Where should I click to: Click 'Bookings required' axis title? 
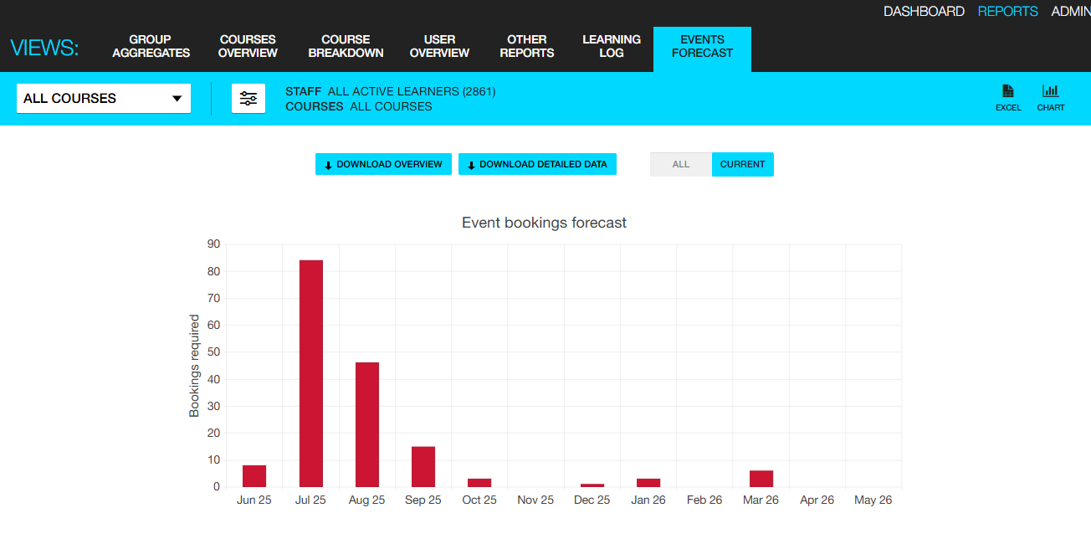pyautogui.click(x=194, y=366)
